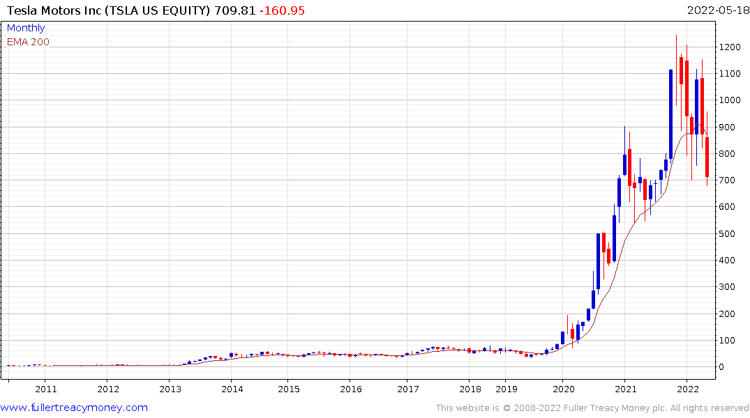Click the 2022 year label on axis
This screenshot has height=418, width=750.
[x=688, y=389]
